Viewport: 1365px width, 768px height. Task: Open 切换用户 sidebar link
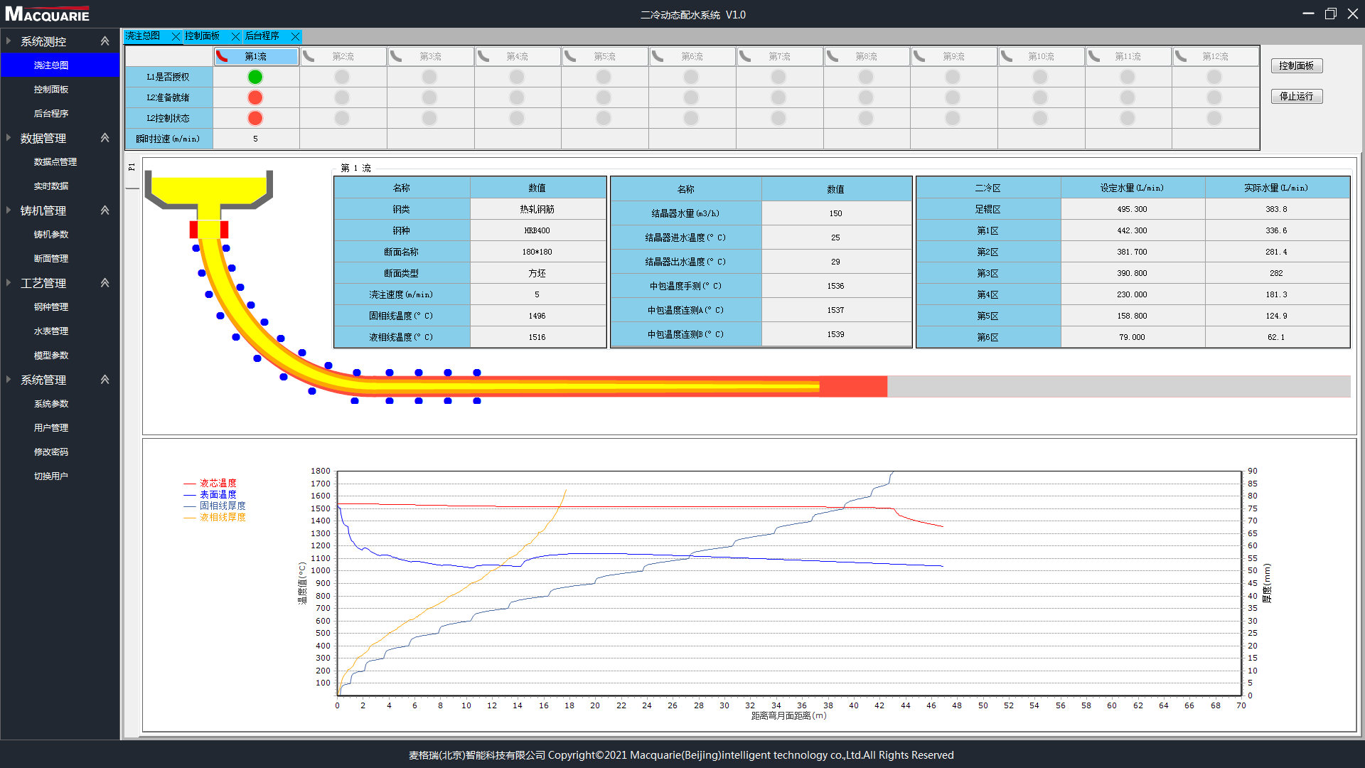pyautogui.click(x=51, y=476)
